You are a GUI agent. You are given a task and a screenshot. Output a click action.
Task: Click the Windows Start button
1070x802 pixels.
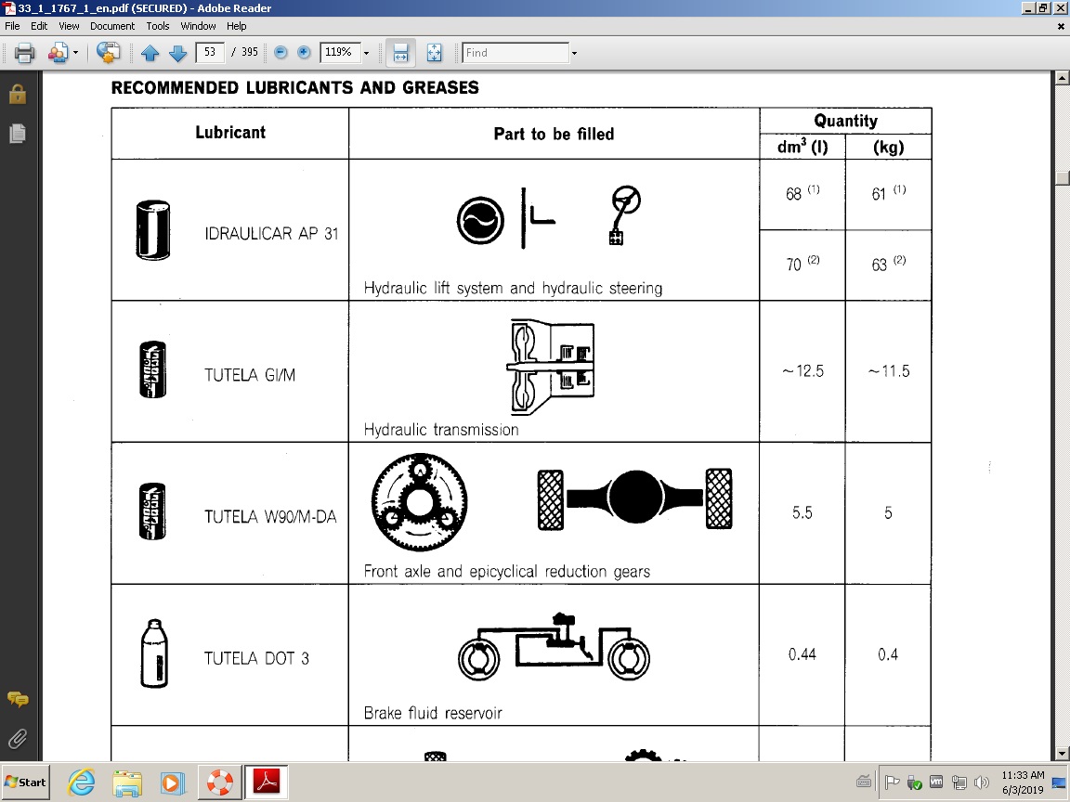coord(25,782)
